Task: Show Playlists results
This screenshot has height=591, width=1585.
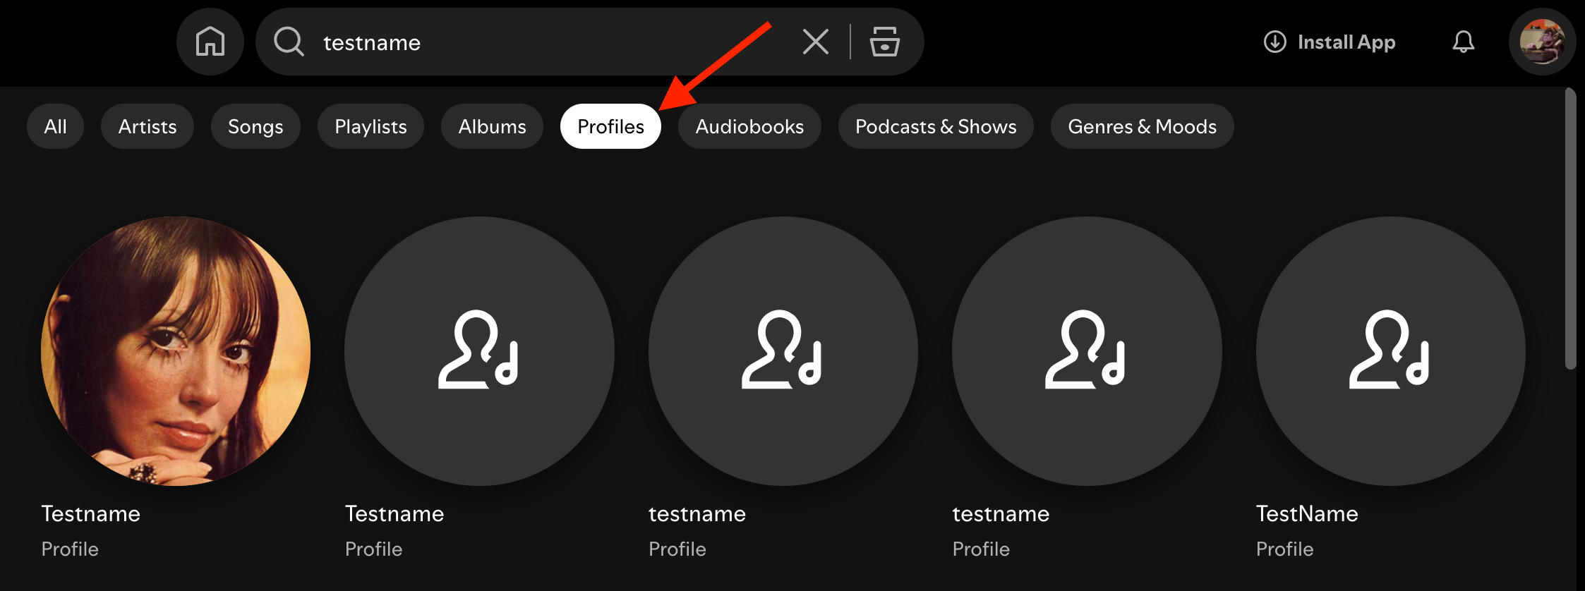Action: (x=370, y=126)
